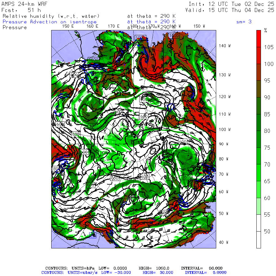Select the "Fcst: 51 h" forecast hour text
The width and height of the screenshot is (276, 276).
click(21, 10)
